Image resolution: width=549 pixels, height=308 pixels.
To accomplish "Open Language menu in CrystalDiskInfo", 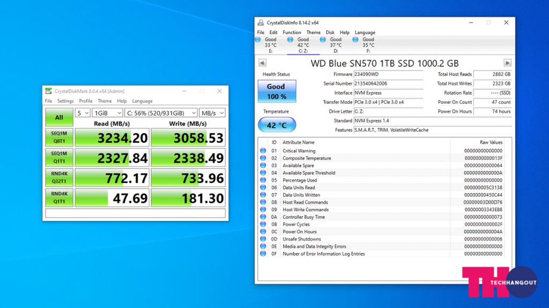I will coord(365,33).
